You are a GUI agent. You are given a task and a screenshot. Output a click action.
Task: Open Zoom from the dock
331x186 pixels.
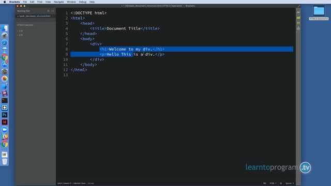point(5,130)
